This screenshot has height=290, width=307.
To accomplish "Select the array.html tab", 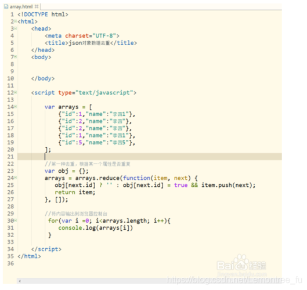I will coord(21,6).
